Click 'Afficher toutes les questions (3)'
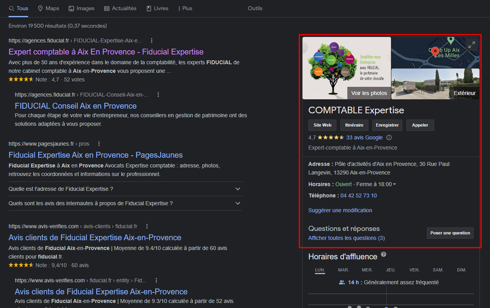The width and height of the screenshot is (490, 308). 345,238
